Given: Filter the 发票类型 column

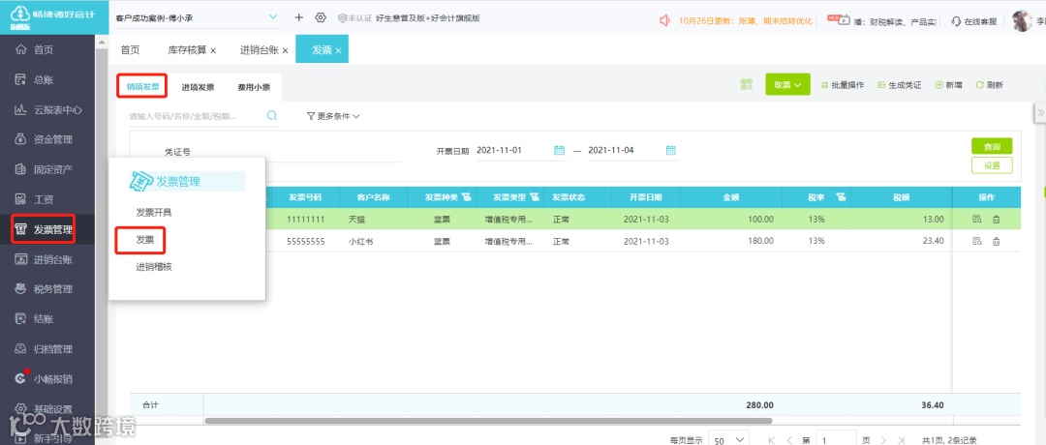Looking at the screenshot, I should [x=535, y=197].
